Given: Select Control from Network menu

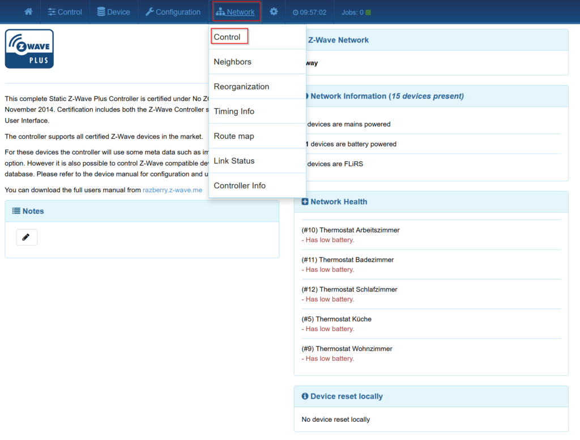Looking at the screenshot, I should [x=227, y=37].
